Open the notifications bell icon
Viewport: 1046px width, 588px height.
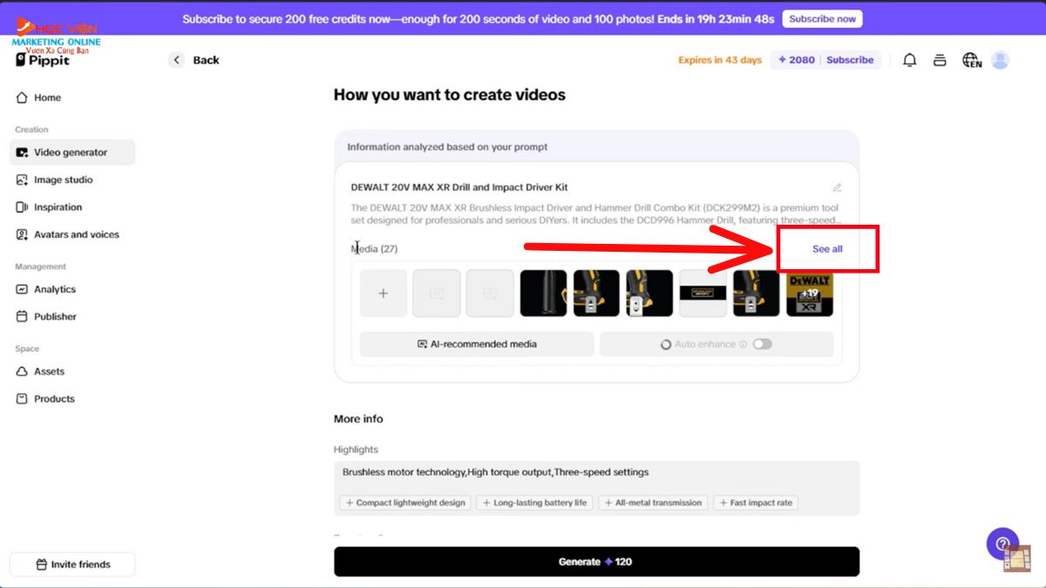tap(909, 60)
